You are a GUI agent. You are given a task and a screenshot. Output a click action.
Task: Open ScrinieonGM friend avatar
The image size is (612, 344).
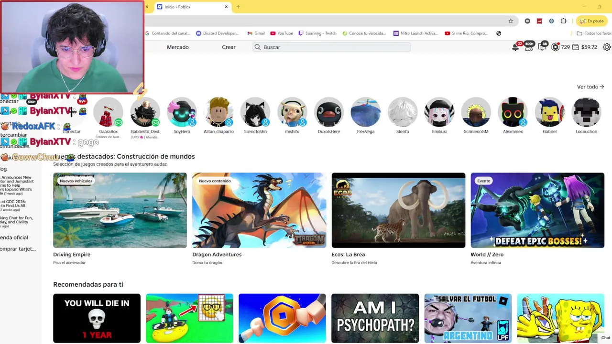coord(476,112)
